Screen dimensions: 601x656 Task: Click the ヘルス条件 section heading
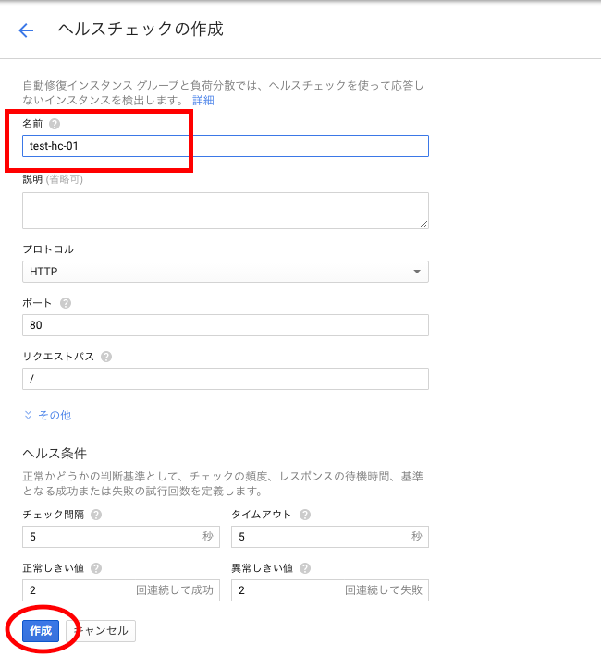[55, 453]
